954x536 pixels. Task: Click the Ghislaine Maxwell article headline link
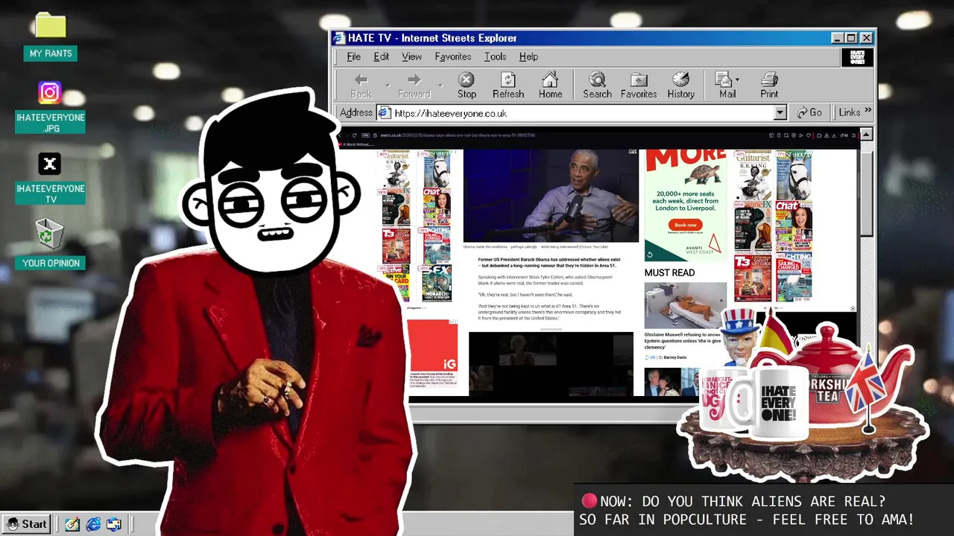[x=683, y=341]
